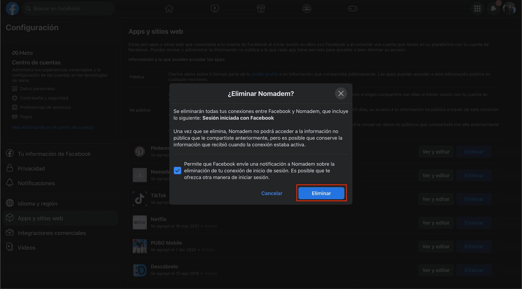Click Eliminar in the PUBG Mobile row
This screenshot has width=522, height=289.
point(474,246)
